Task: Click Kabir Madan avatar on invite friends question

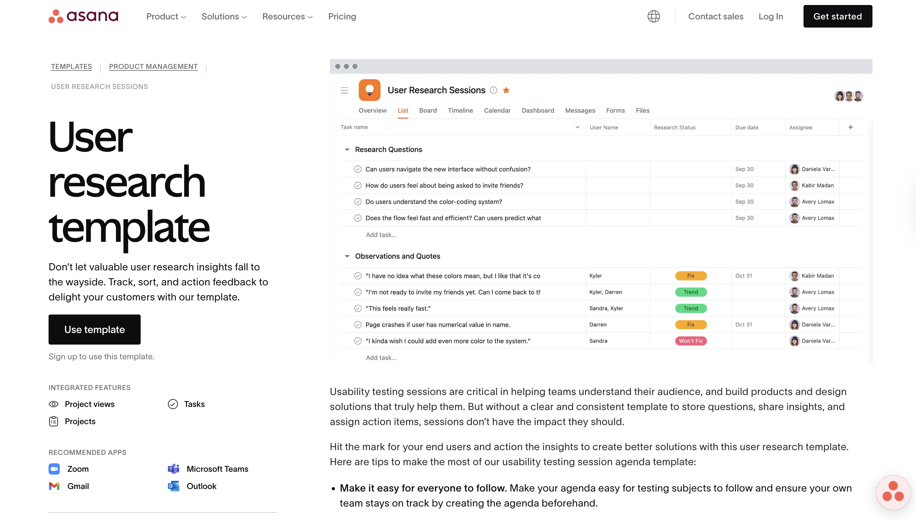Action: (794, 185)
